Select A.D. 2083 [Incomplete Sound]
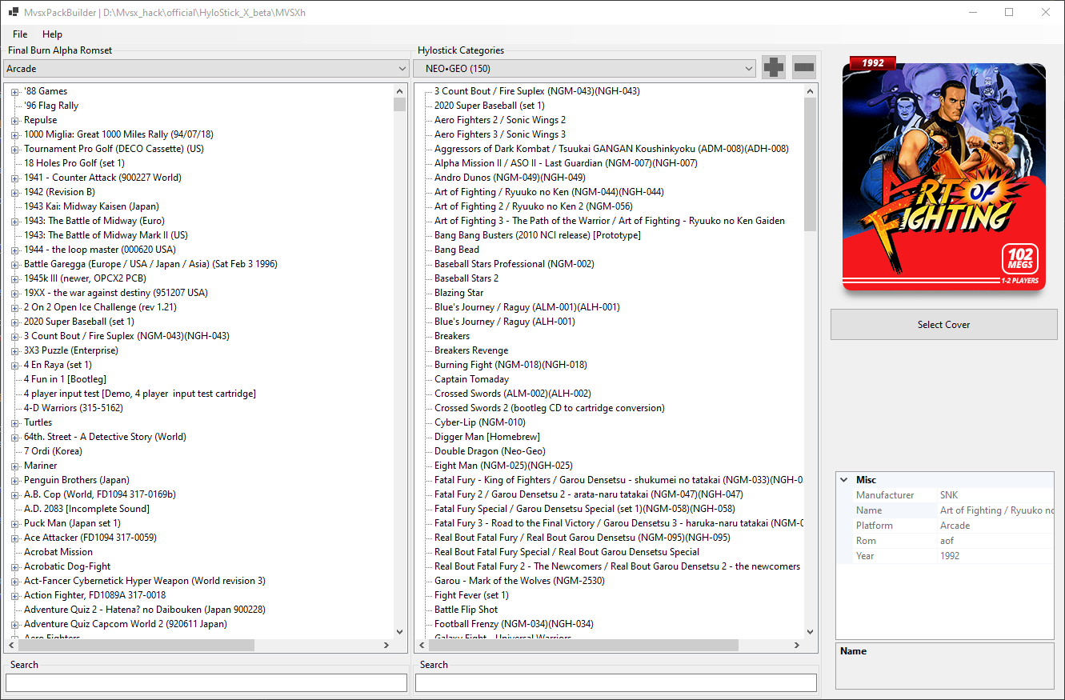The width and height of the screenshot is (1065, 700). coord(86,509)
